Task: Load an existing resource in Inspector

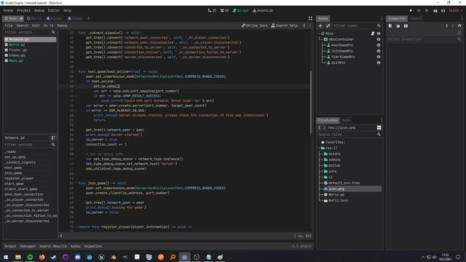Action: (x=398, y=26)
